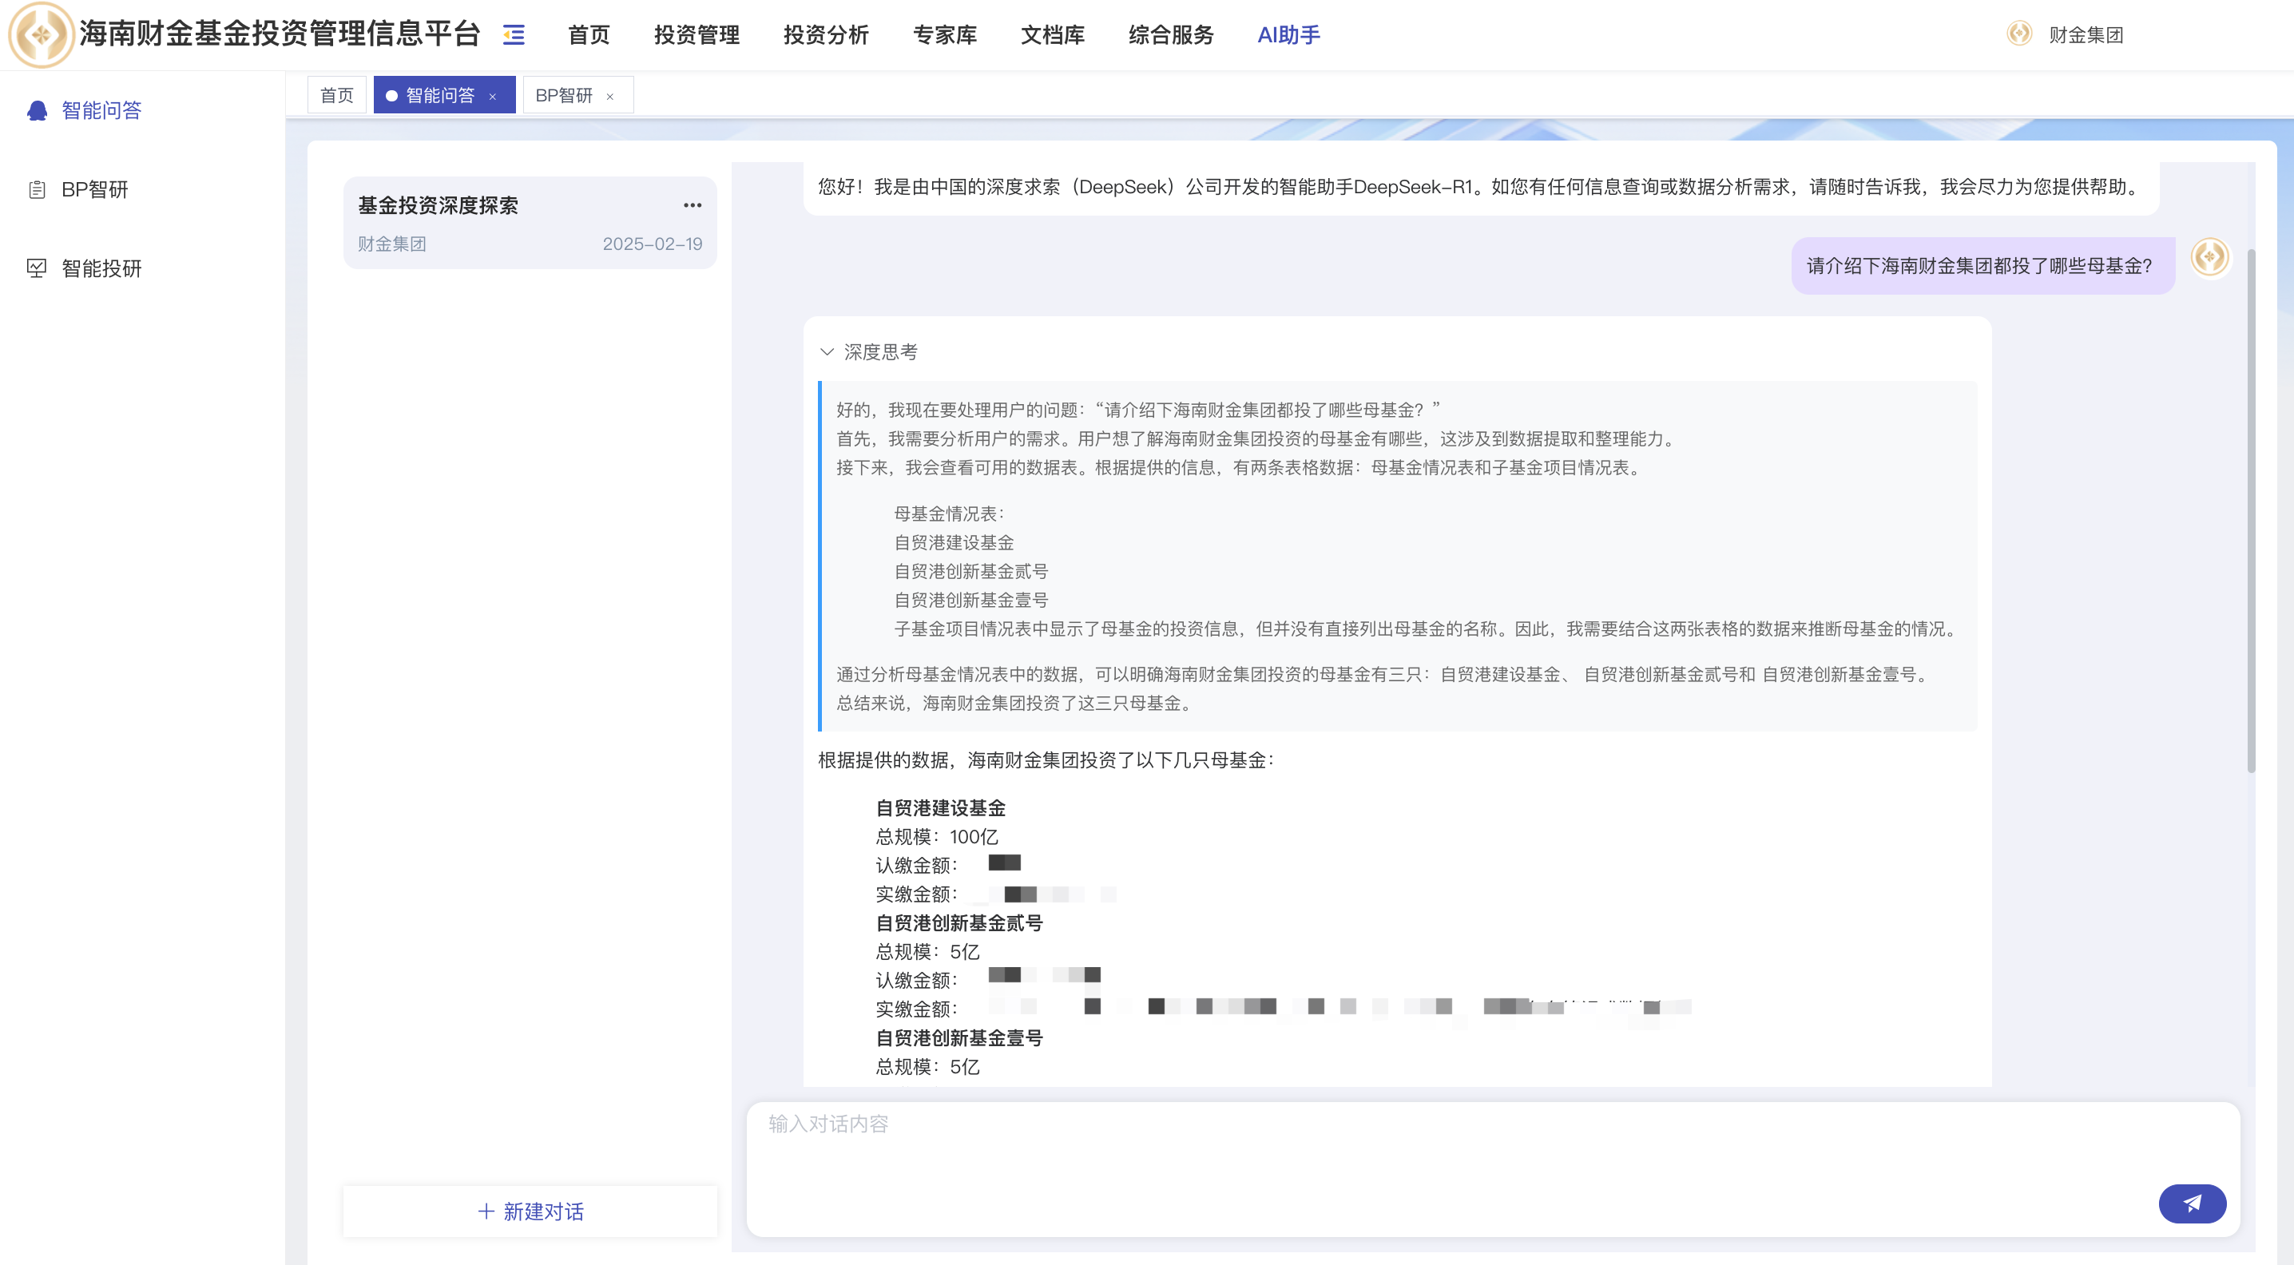Open BP智研 in the sidebar
This screenshot has height=1265, width=2294.
tap(94, 189)
